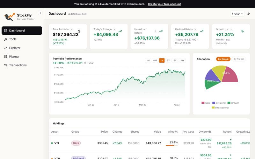255x159 pixels.
Task: Click the Unrealized Return help icon
Action: click(156, 31)
